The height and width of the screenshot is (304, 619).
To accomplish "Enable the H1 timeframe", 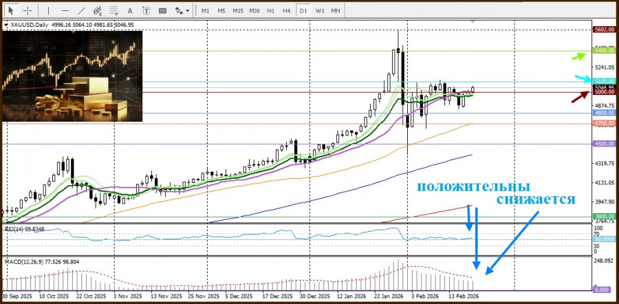I will [x=270, y=10].
